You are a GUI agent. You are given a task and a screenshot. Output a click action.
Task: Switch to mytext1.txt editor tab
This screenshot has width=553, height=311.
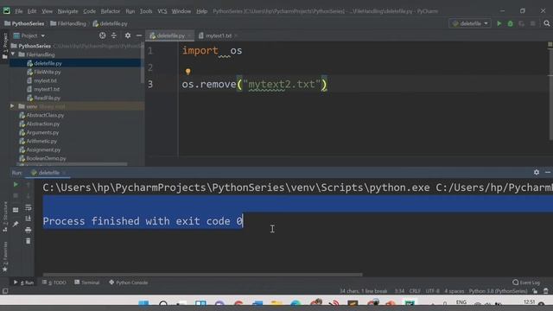point(219,35)
